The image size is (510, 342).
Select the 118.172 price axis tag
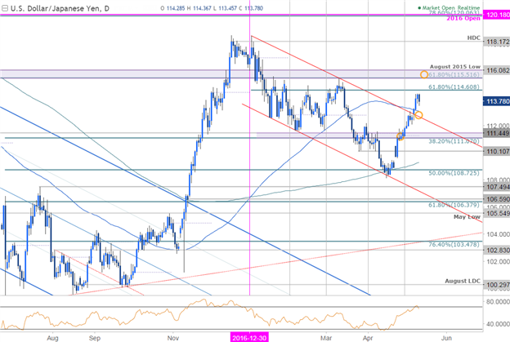click(497, 42)
